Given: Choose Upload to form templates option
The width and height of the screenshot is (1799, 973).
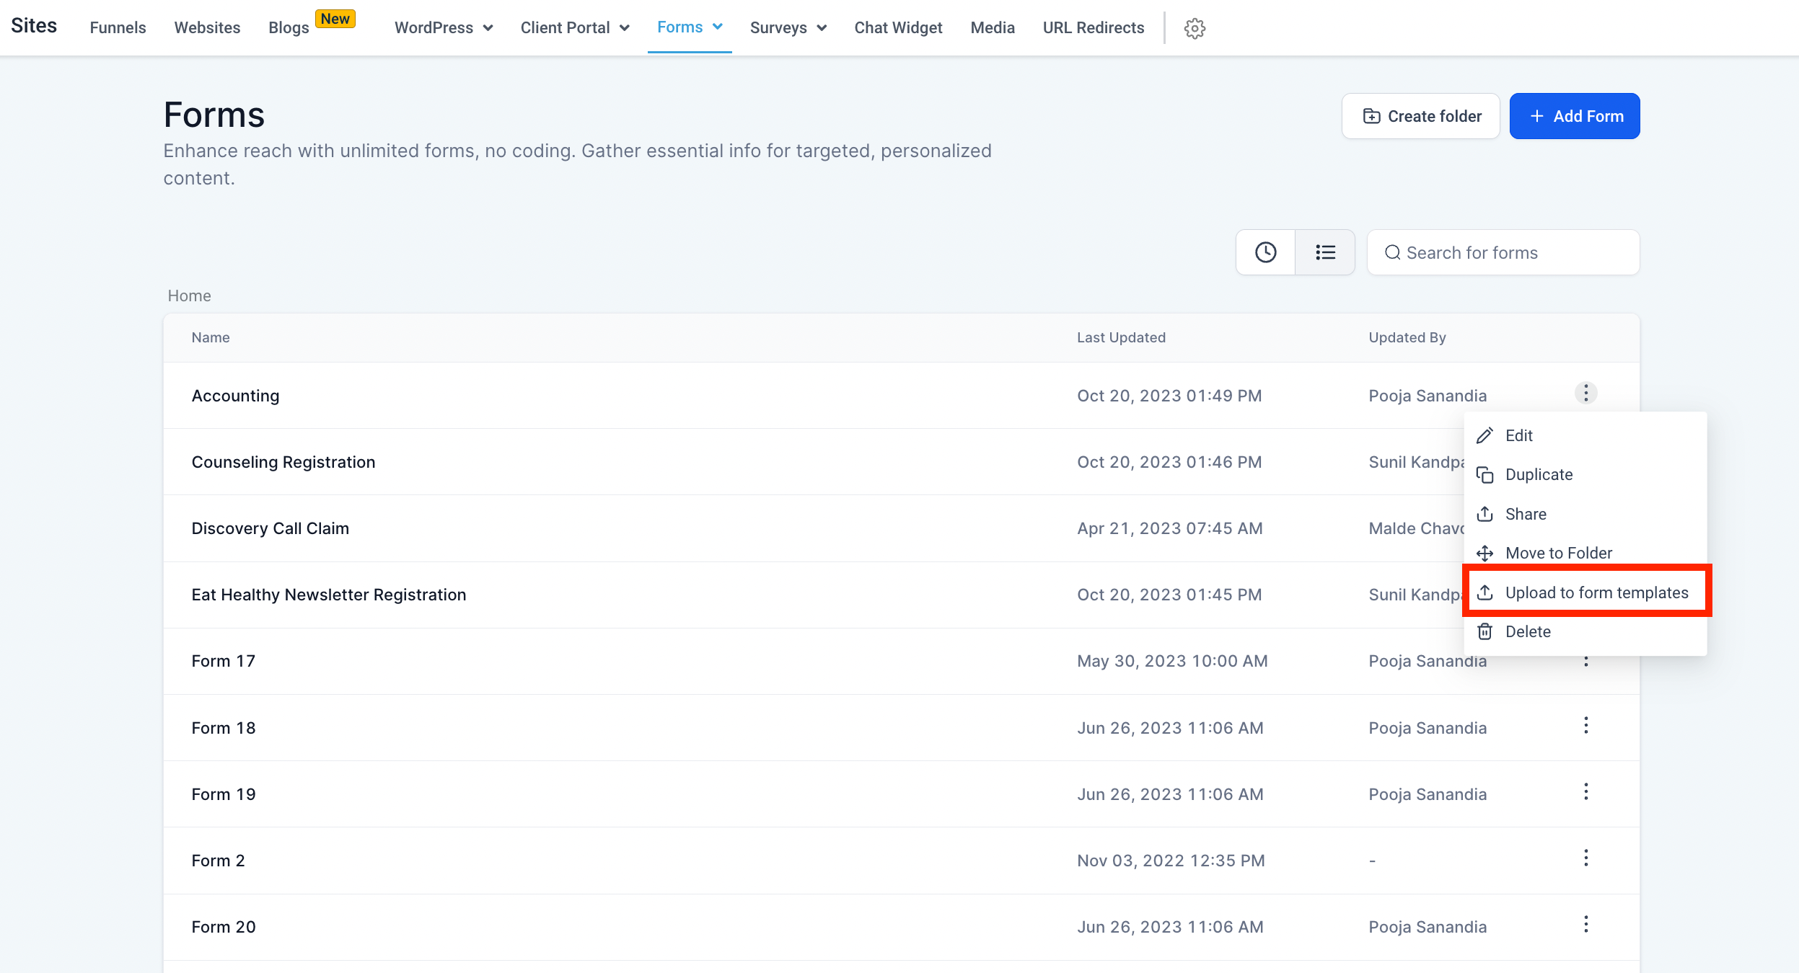Looking at the screenshot, I should [x=1585, y=592].
